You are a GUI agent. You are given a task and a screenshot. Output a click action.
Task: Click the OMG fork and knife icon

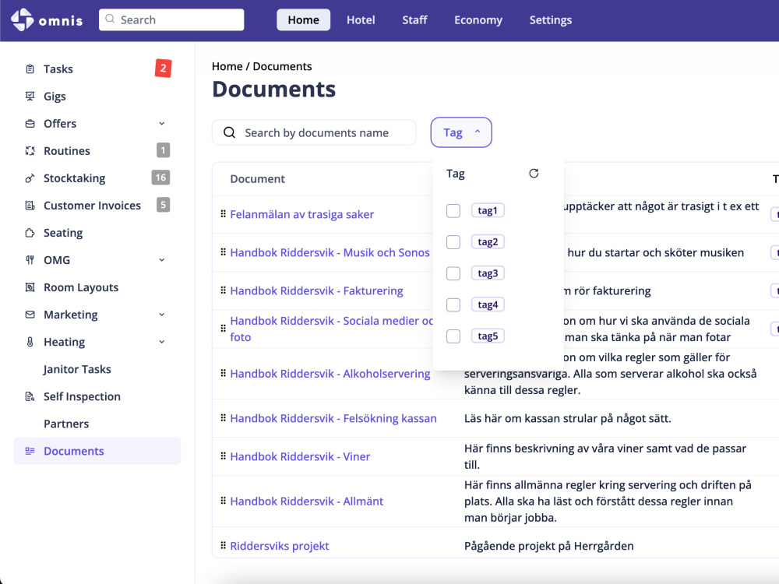click(30, 260)
